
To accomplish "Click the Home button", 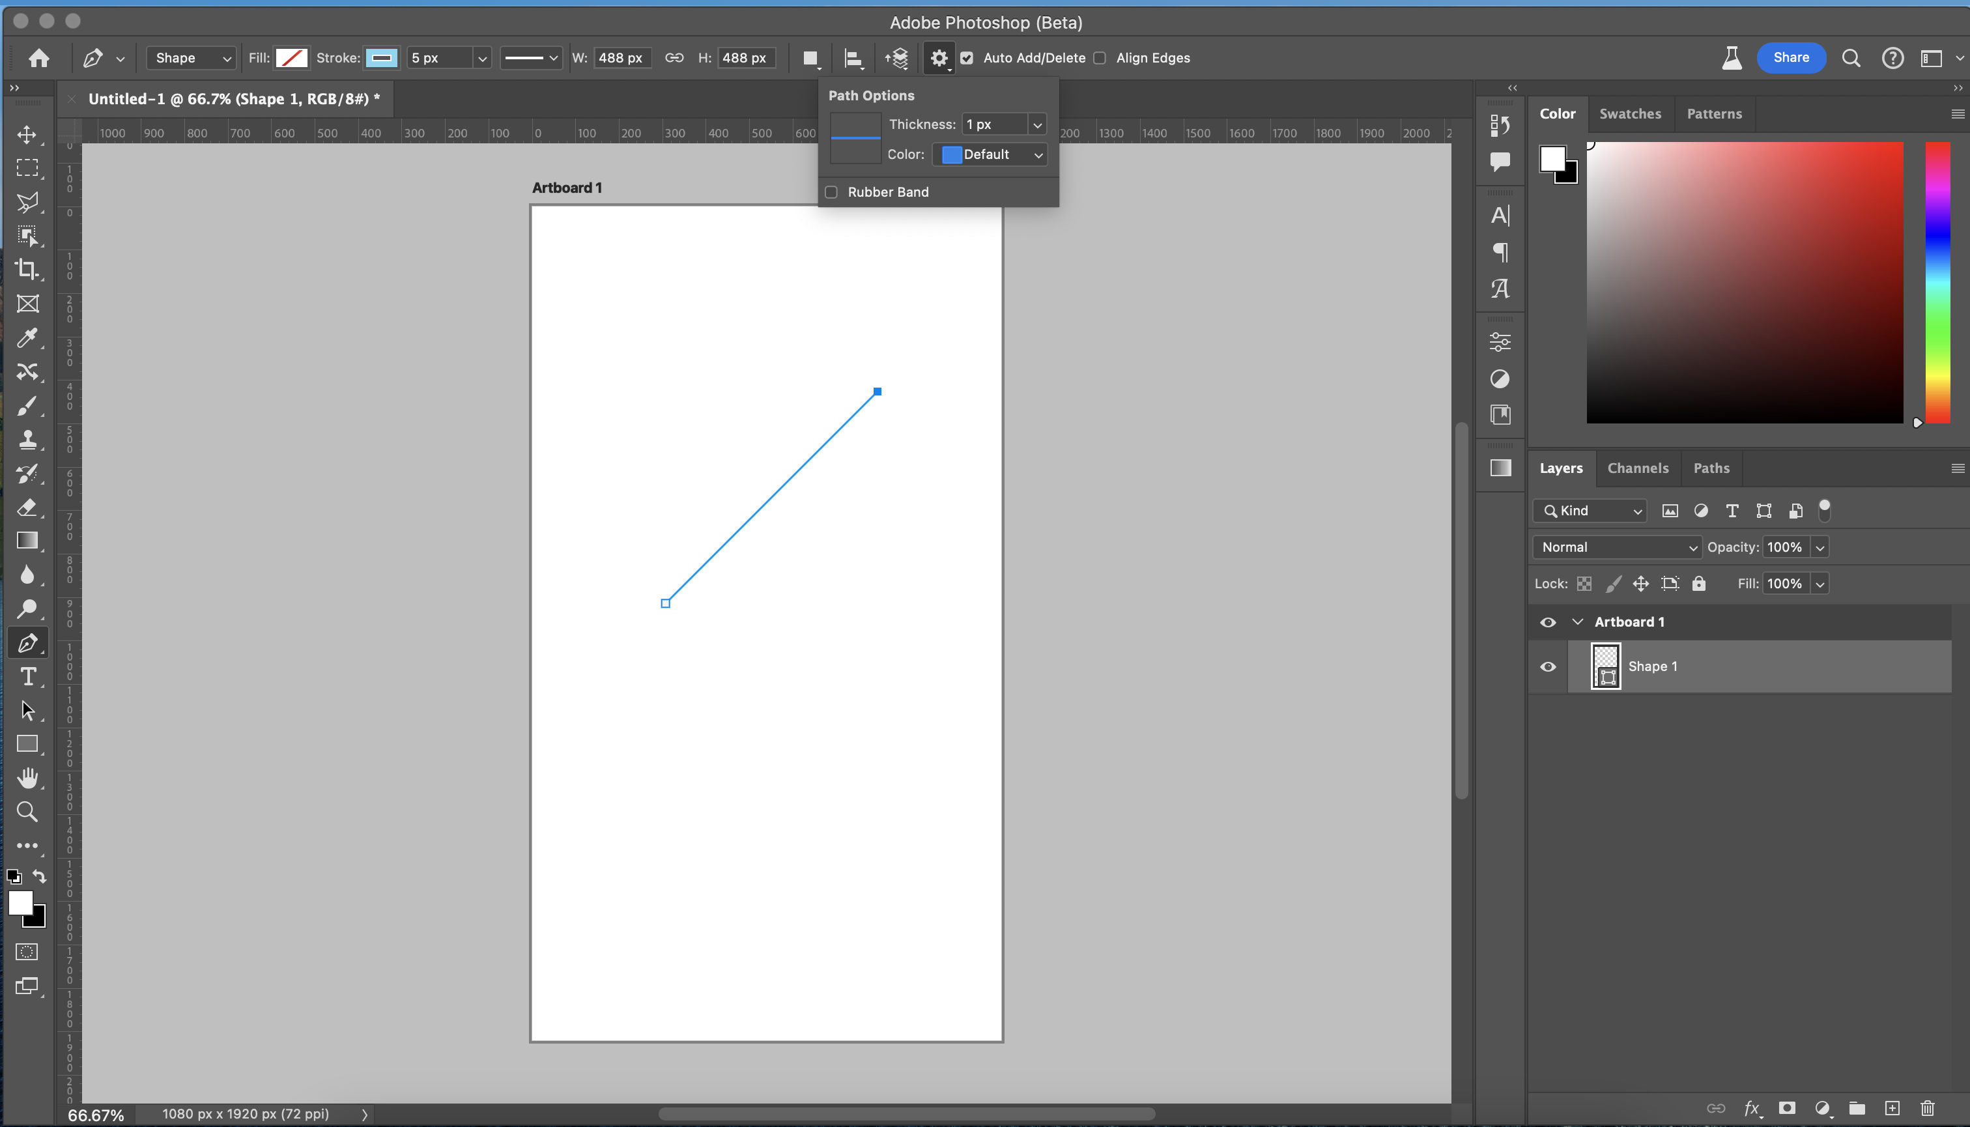I will coord(38,58).
